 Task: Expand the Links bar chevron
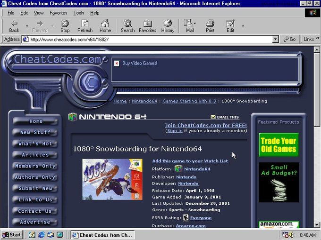coord(318,38)
